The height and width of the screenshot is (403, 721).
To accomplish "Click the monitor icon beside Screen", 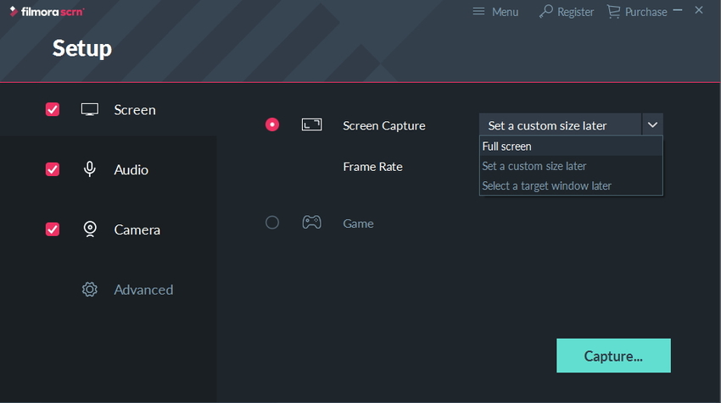I will (x=90, y=110).
